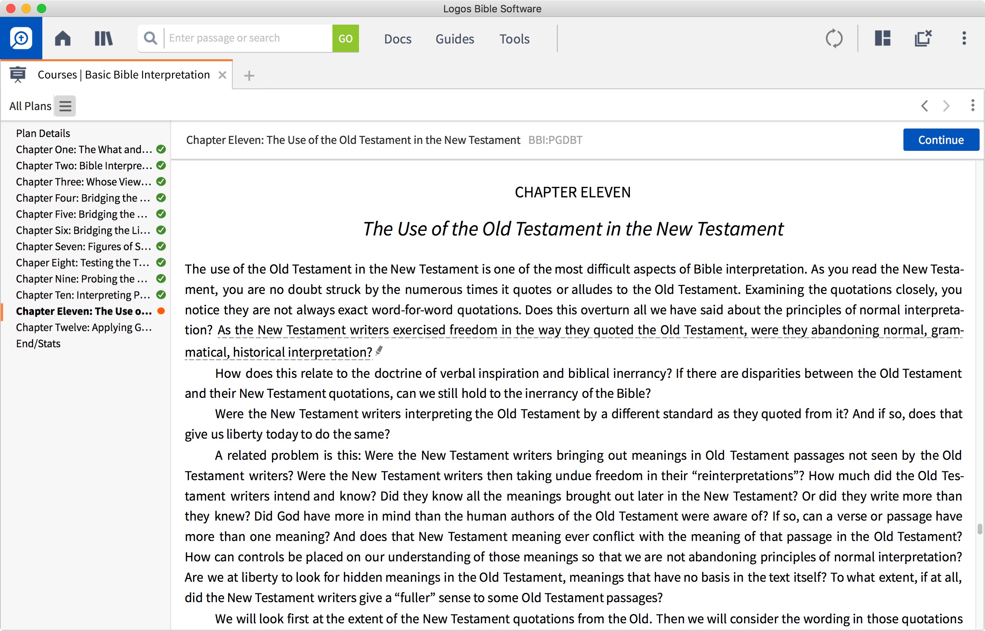The height and width of the screenshot is (631, 985).
Task: Toggle Chapter Seven completed checkmark
Action: (x=161, y=246)
